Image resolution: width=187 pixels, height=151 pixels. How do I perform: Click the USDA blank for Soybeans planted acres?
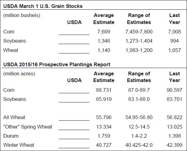pos(74,100)
